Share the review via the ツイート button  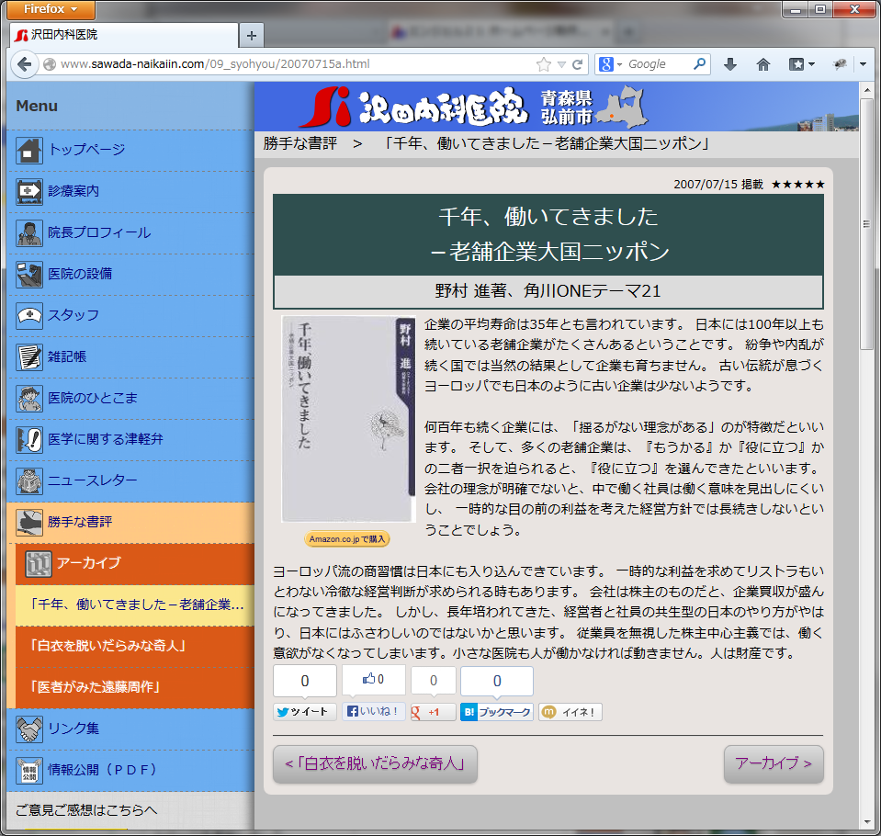click(x=305, y=712)
